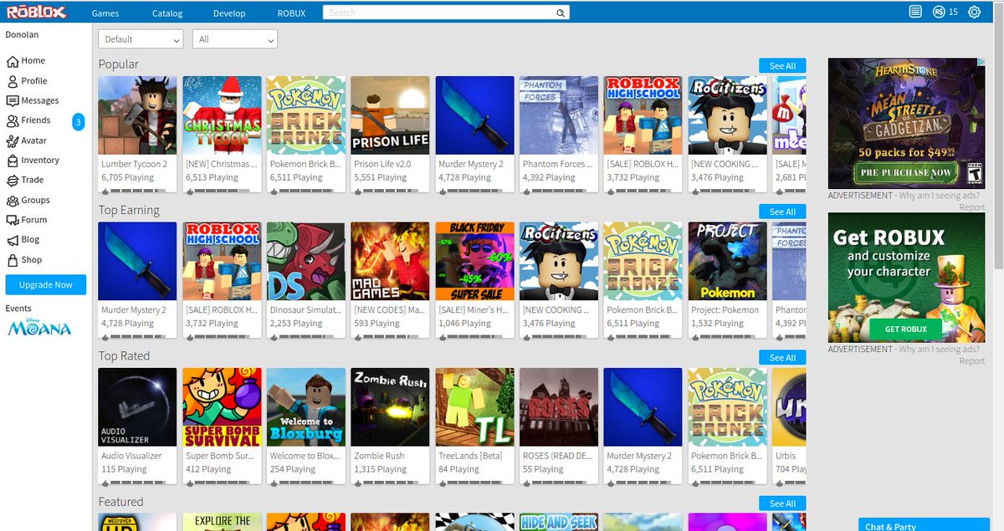
Task: Click the Pokemon Brick Bronze title in Popular
Action: pyautogui.click(x=305, y=165)
